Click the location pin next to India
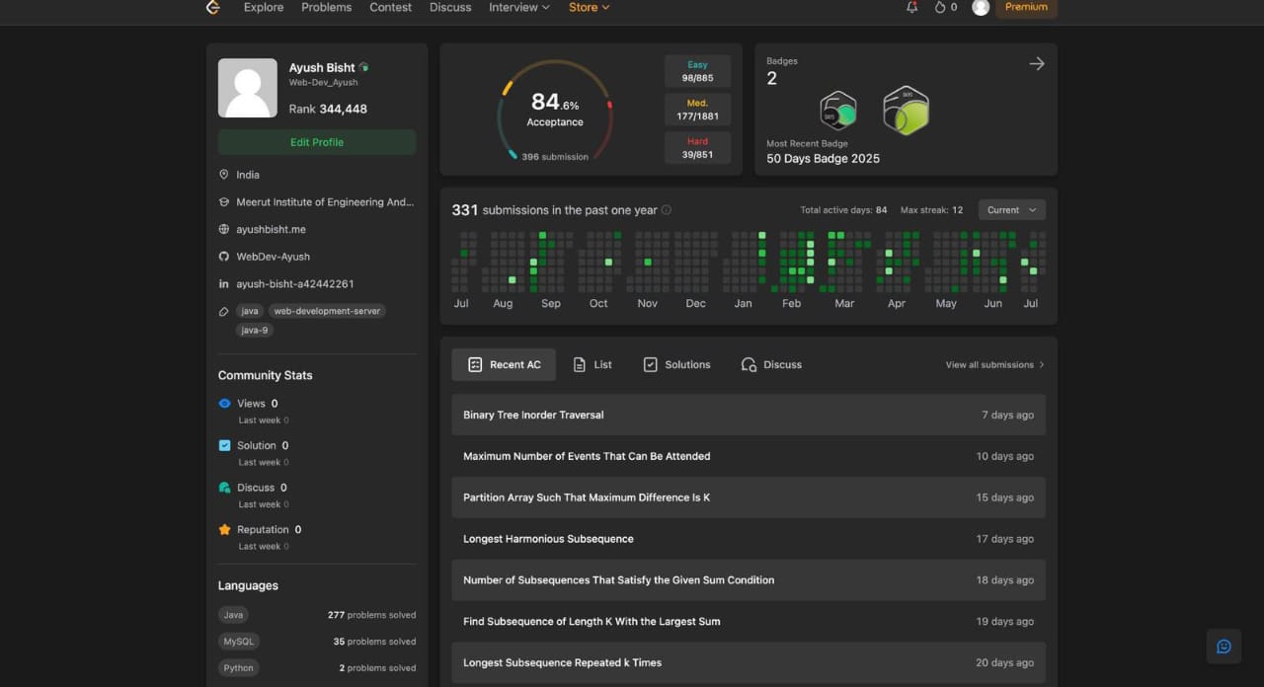 [223, 175]
